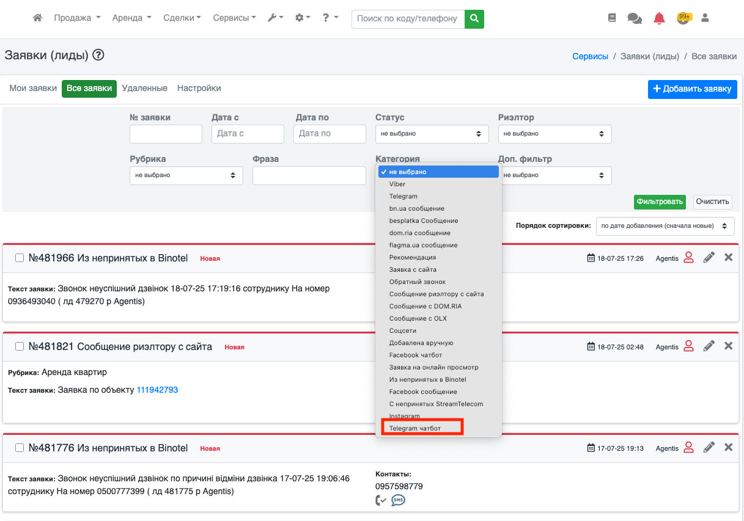Expand the Риэлтор dropdown
744x521 pixels.
click(554, 134)
